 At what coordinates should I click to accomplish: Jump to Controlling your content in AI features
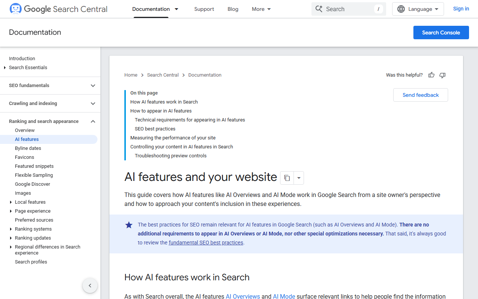pyautogui.click(x=181, y=147)
